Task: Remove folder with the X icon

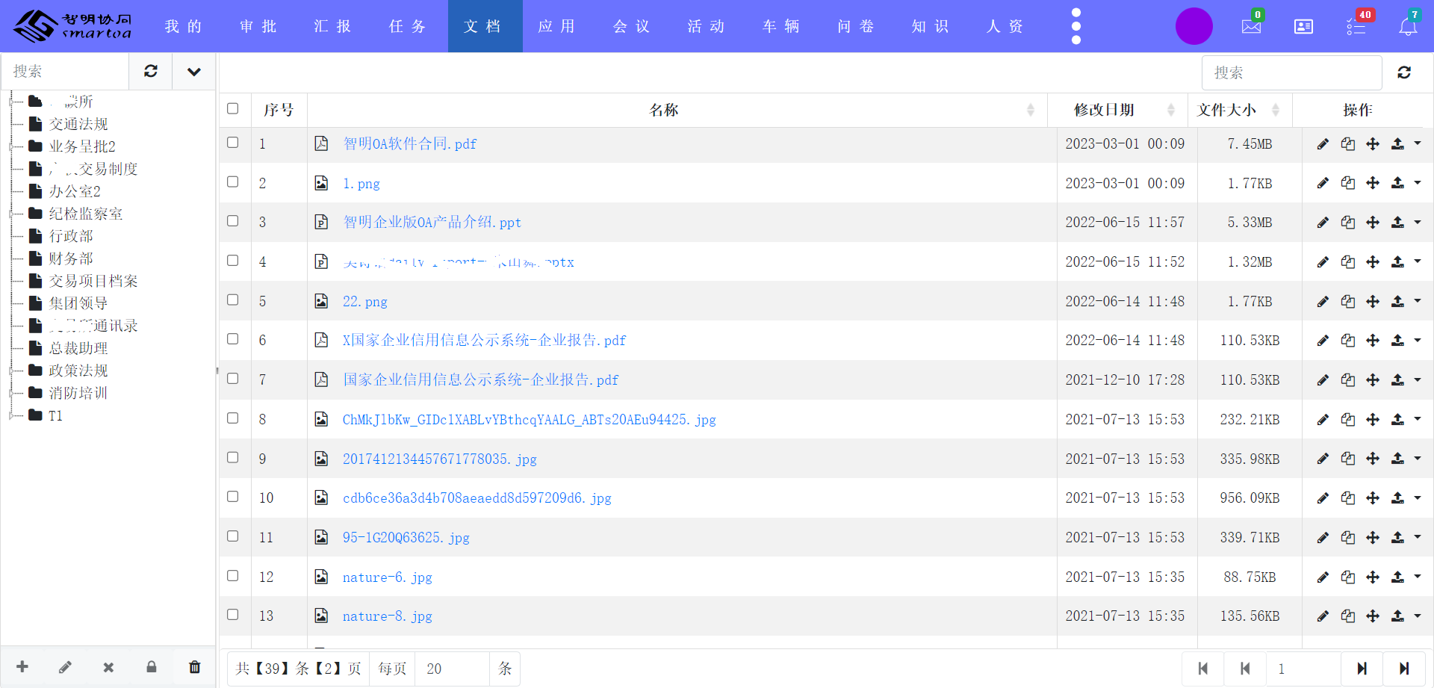Action: coord(108,667)
